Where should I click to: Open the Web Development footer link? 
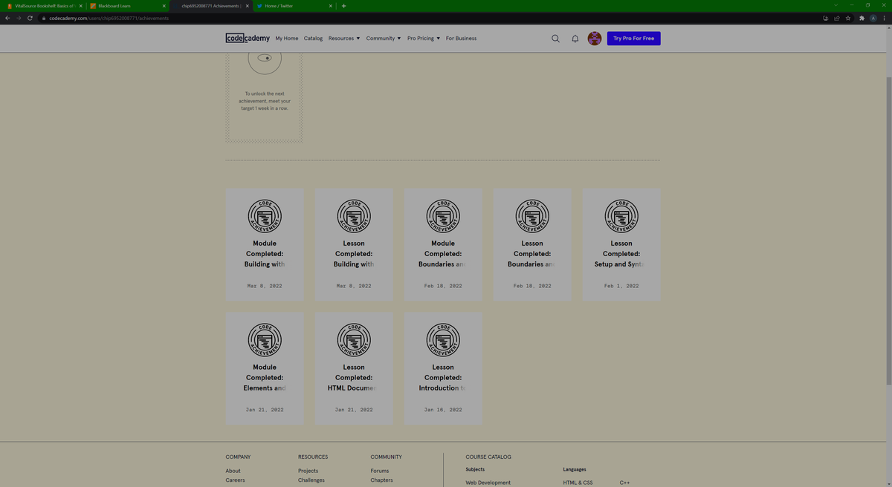click(x=488, y=483)
